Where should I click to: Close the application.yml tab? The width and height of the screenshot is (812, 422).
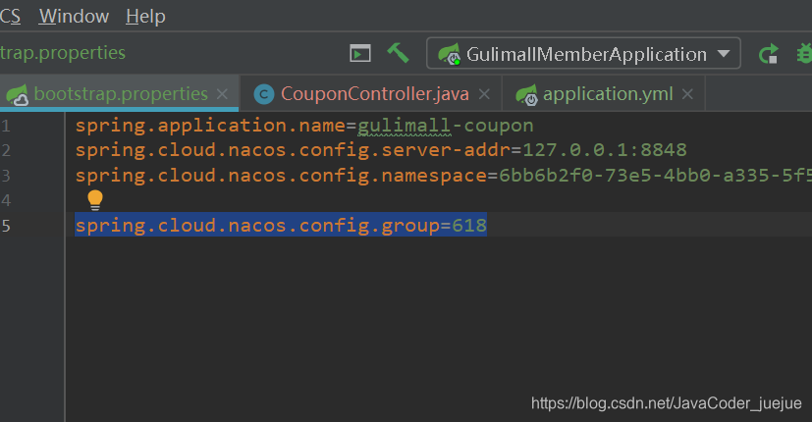coord(687,94)
